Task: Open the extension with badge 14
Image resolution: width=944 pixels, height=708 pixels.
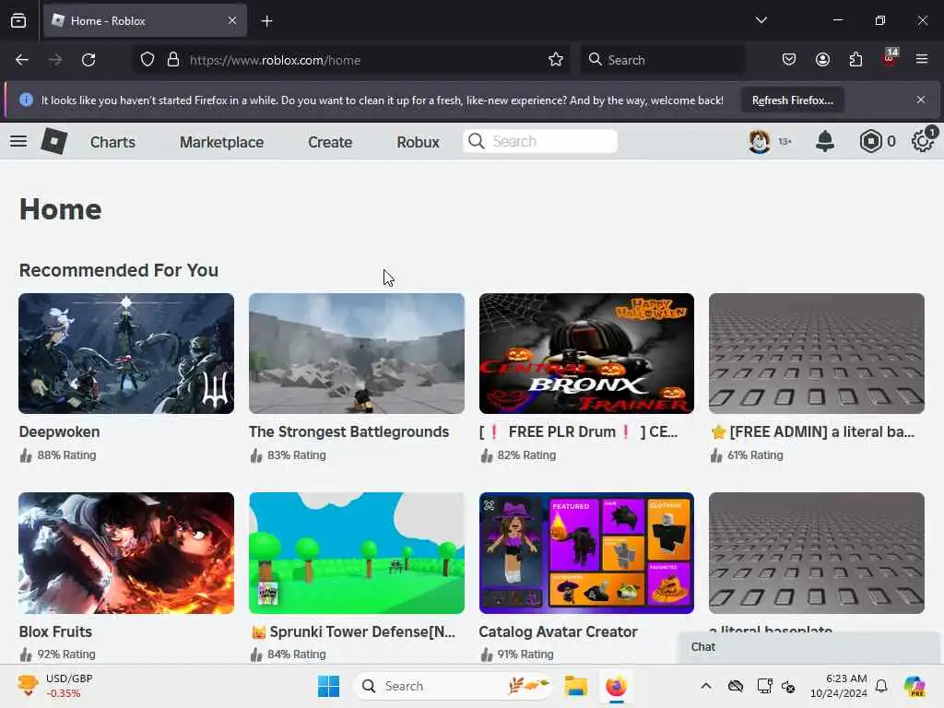Action: pyautogui.click(x=890, y=58)
